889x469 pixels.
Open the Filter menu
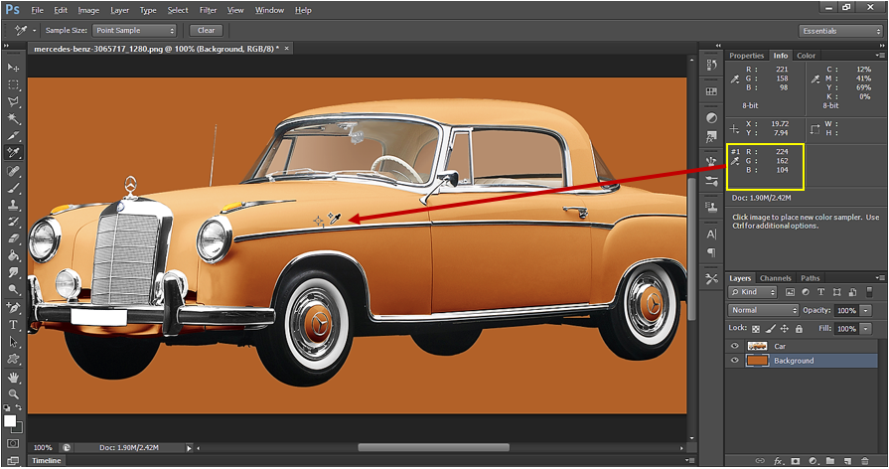tap(208, 10)
